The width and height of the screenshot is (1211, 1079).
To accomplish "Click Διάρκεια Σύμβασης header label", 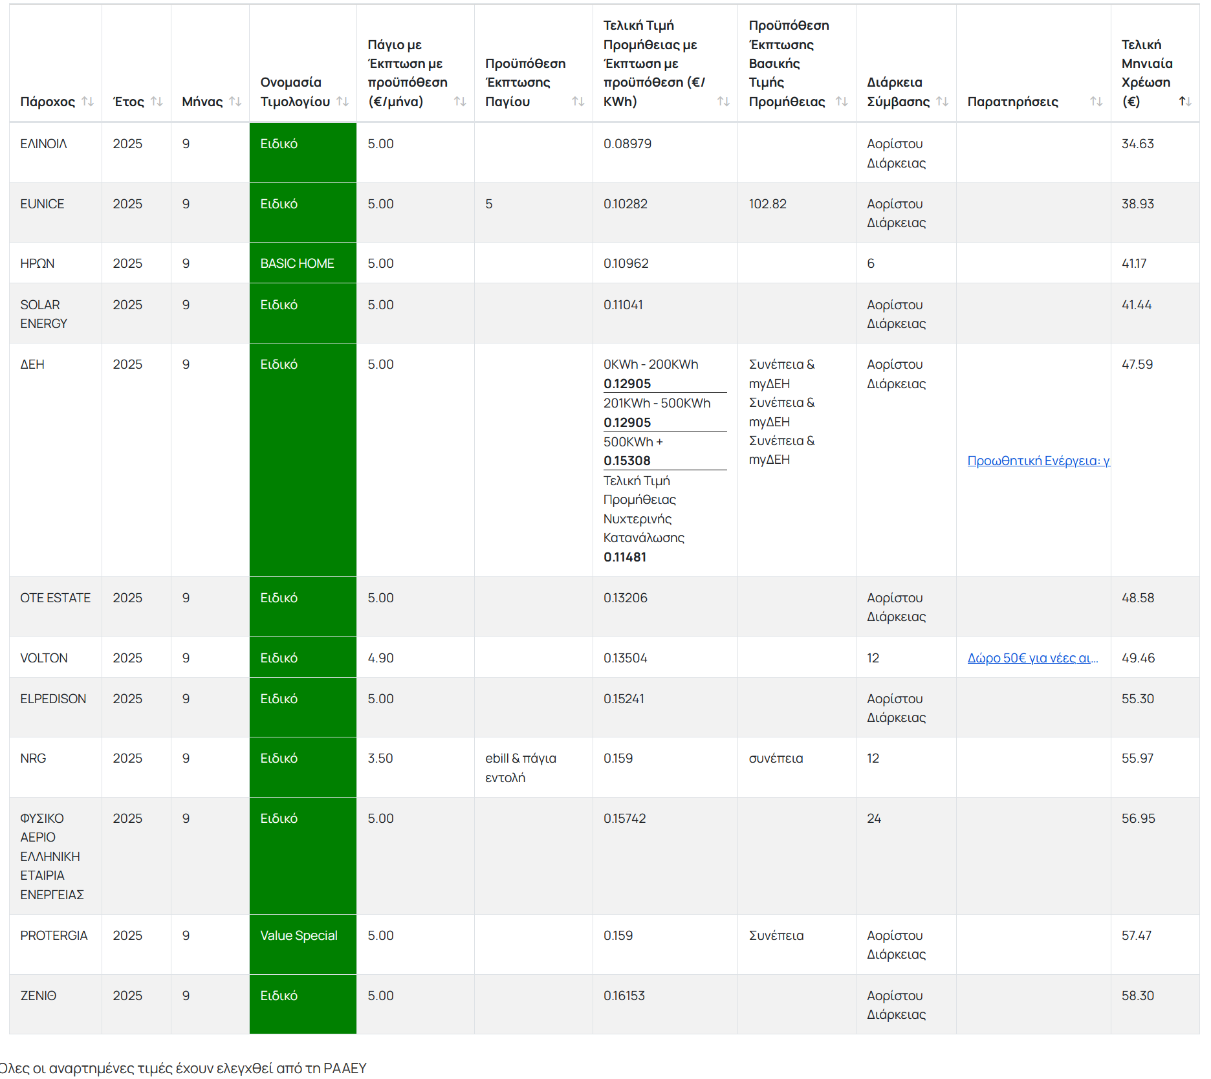I will click(898, 92).
